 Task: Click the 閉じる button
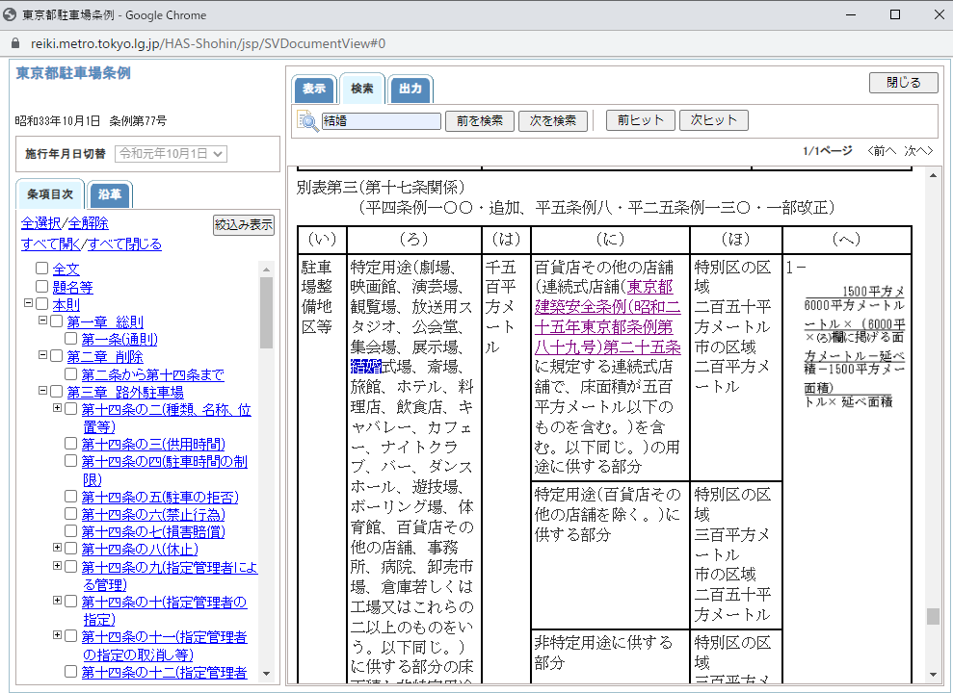coord(904,83)
